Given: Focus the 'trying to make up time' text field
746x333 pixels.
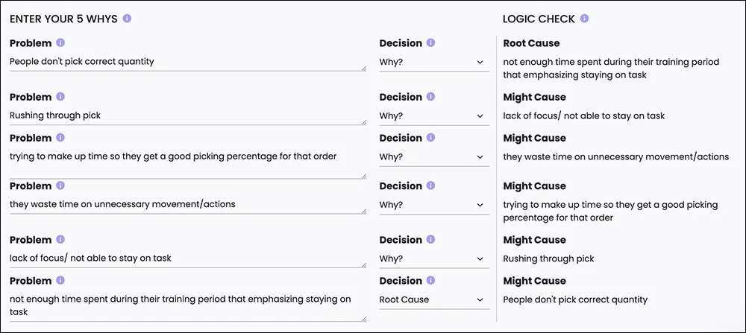Looking at the screenshot, I should click(188, 163).
